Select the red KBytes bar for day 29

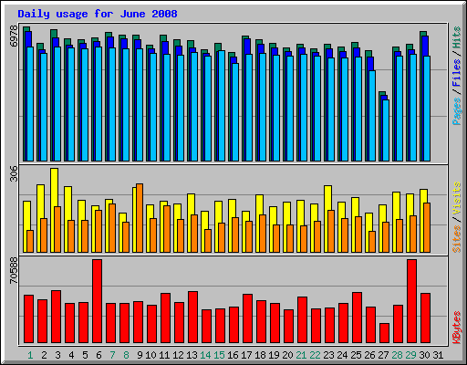click(x=411, y=301)
